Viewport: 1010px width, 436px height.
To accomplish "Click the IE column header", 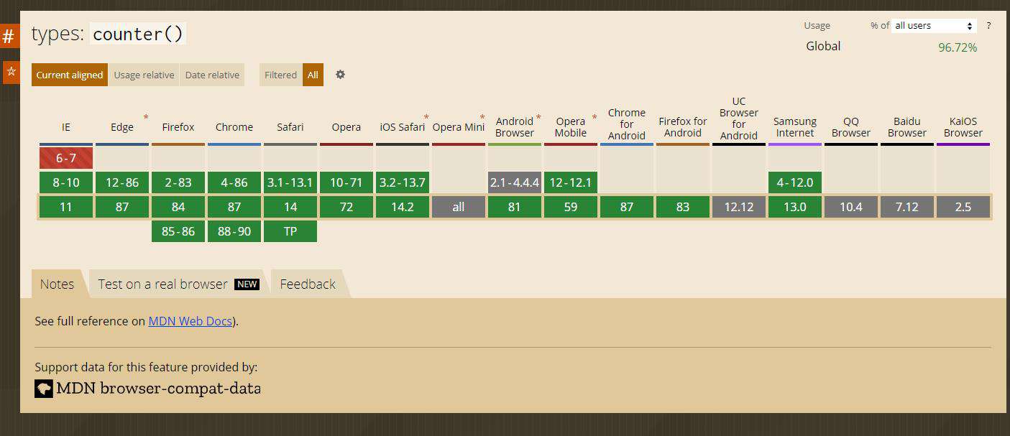I will pyautogui.click(x=66, y=127).
